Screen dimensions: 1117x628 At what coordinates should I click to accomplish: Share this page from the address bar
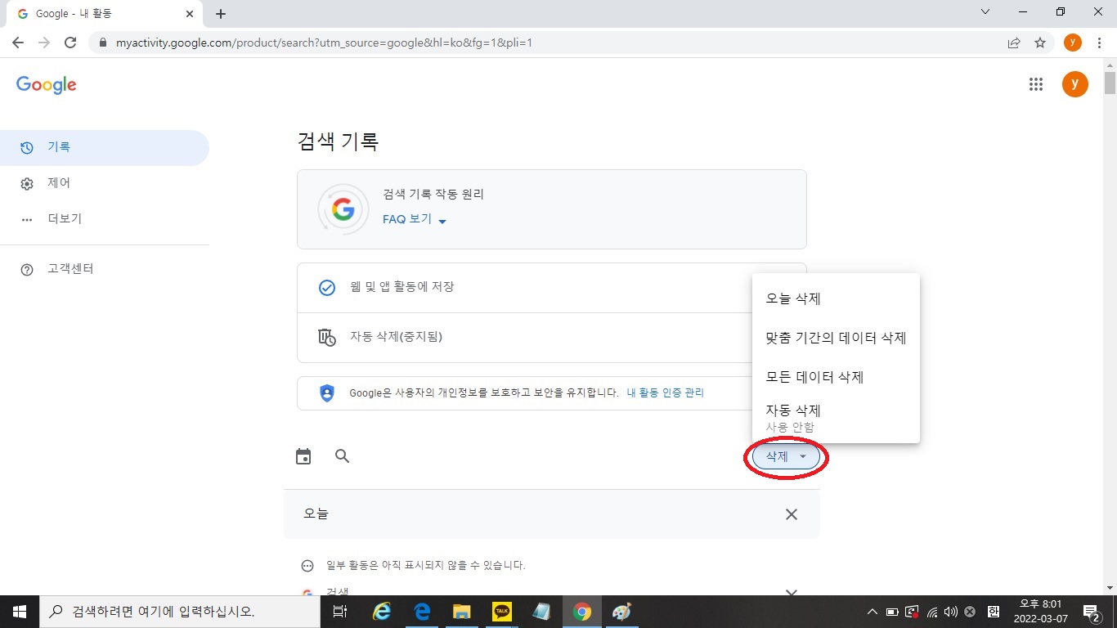point(1014,43)
